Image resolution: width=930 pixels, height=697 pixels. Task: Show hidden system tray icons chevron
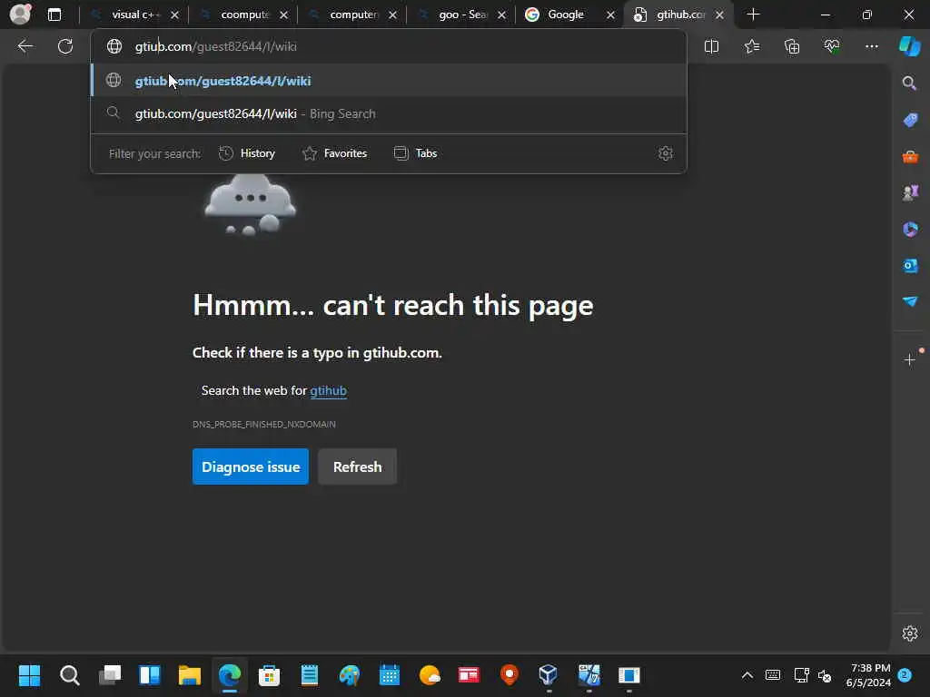(x=747, y=675)
